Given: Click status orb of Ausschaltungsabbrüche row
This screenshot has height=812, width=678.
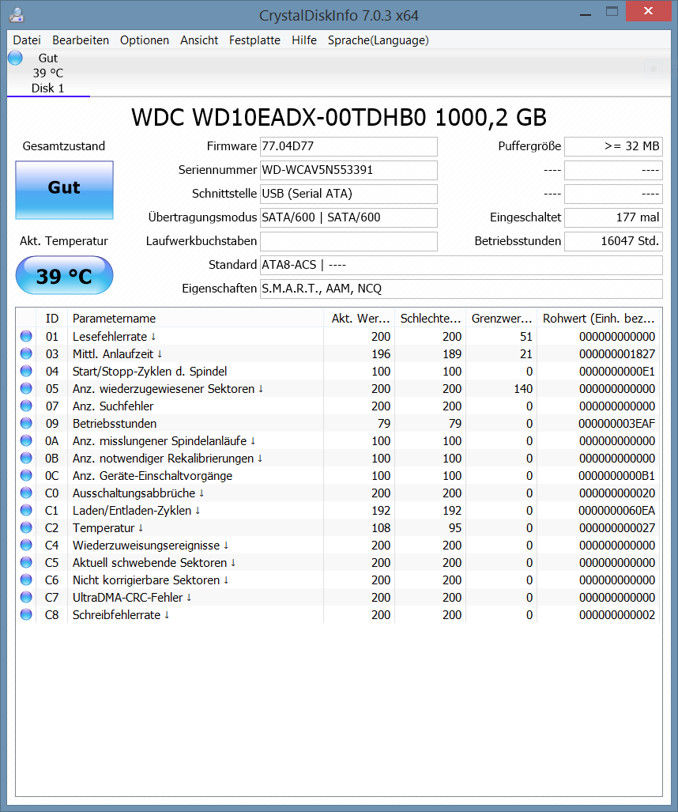Looking at the screenshot, I should tap(26, 493).
